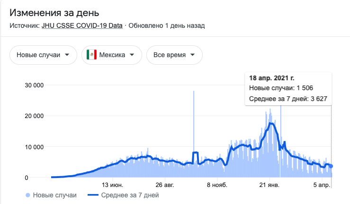Click the 26 авг. date on the x-axis
The height and width of the screenshot is (204, 350).
click(x=165, y=185)
